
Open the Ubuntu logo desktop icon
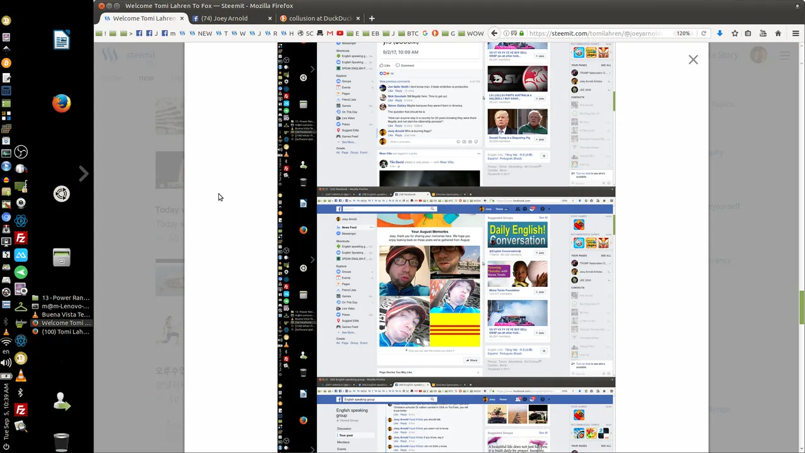point(62,194)
